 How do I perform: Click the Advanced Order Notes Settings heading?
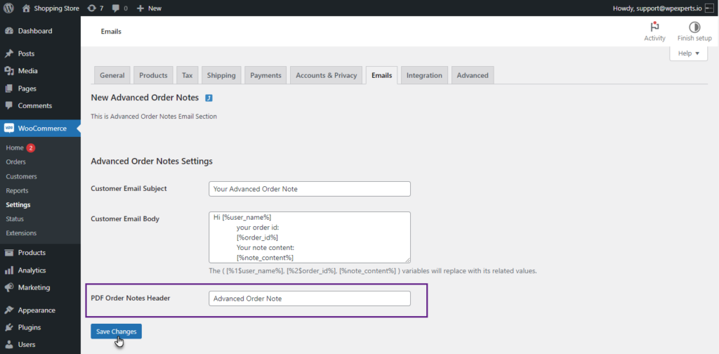pos(152,162)
